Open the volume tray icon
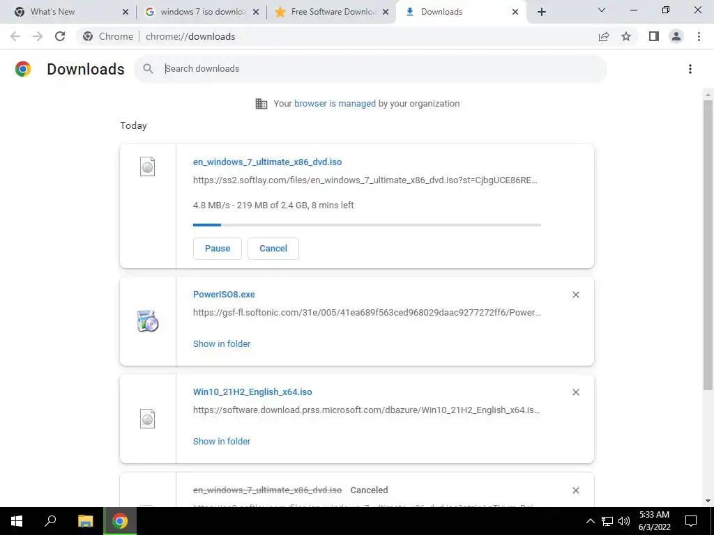 pos(624,521)
